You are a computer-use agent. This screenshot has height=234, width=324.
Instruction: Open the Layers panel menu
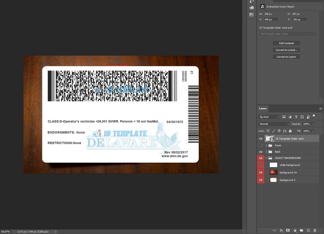pos(320,108)
